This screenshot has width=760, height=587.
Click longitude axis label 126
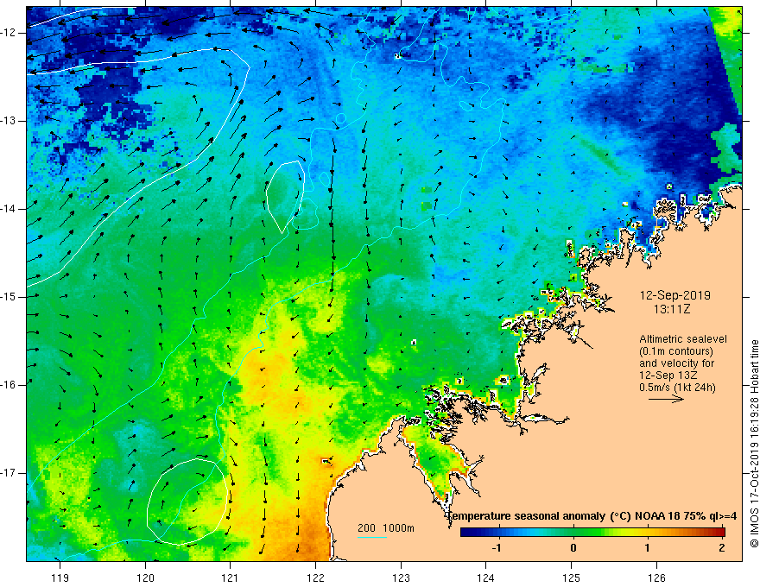(x=656, y=578)
